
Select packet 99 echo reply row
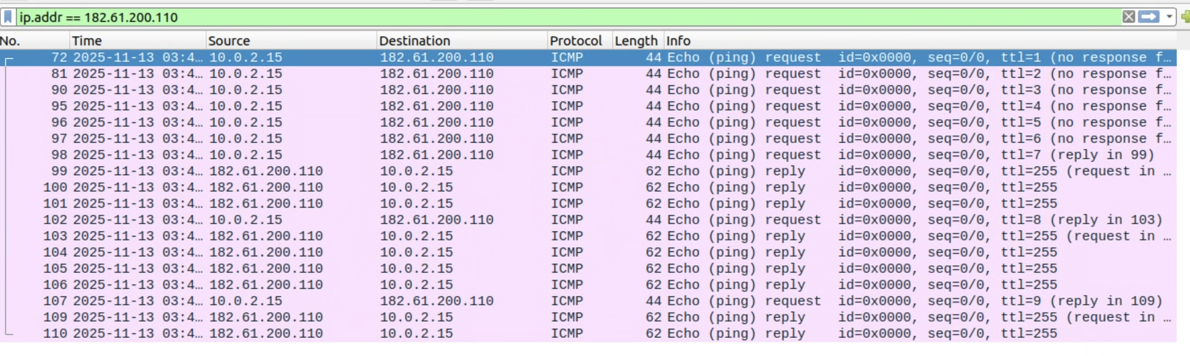click(x=542, y=171)
